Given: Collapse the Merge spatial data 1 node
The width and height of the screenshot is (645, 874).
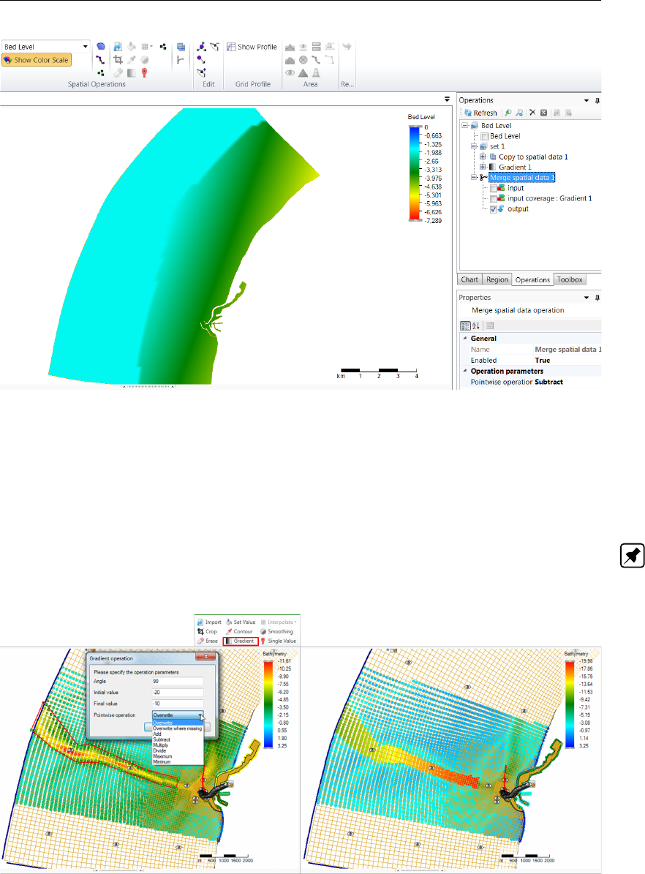Looking at the screenshot, I should click(x=473, y=177).
